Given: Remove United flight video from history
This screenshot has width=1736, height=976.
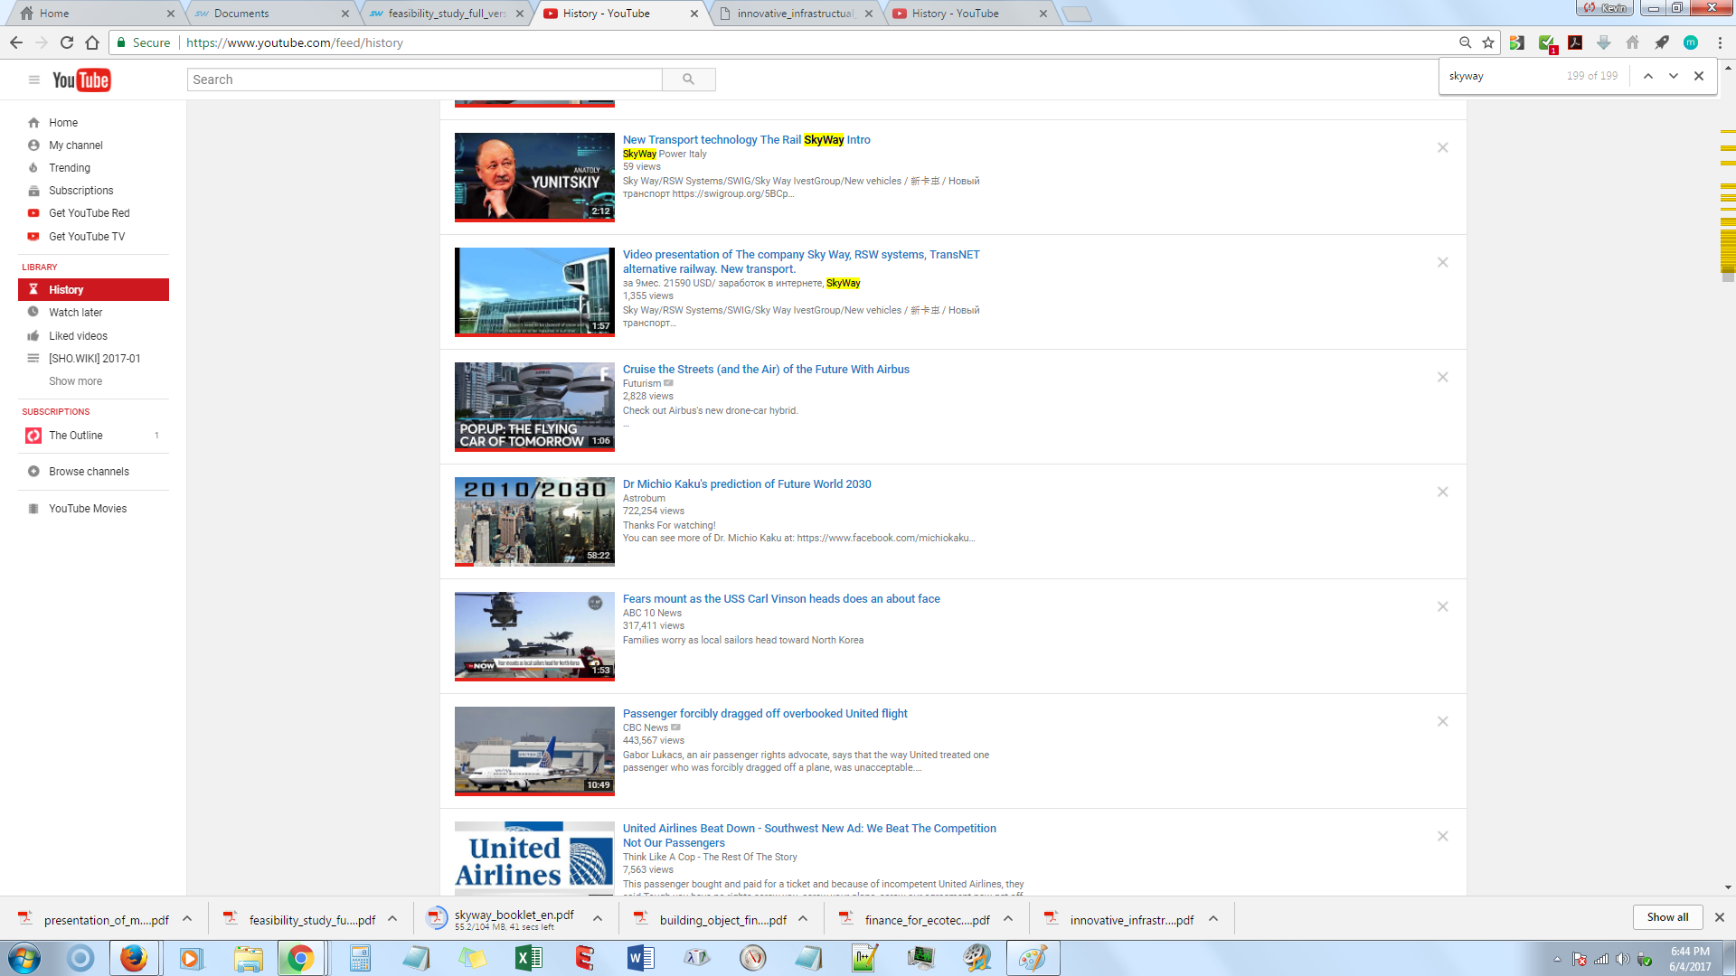Looking at the screenshot, I should (1443, 721).
